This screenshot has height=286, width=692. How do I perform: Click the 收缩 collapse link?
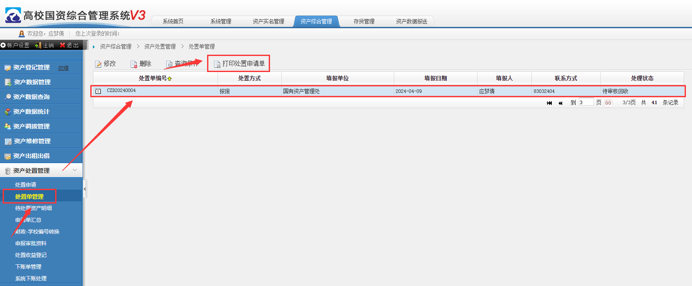[x=63, y=68]
